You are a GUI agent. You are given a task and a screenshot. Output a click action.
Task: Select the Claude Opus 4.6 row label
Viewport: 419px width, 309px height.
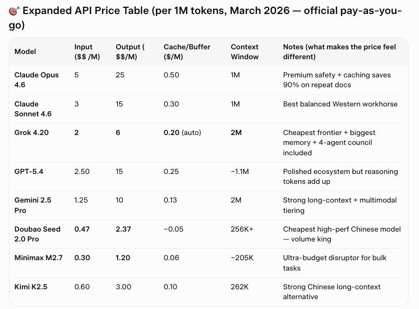coord(36,80)
